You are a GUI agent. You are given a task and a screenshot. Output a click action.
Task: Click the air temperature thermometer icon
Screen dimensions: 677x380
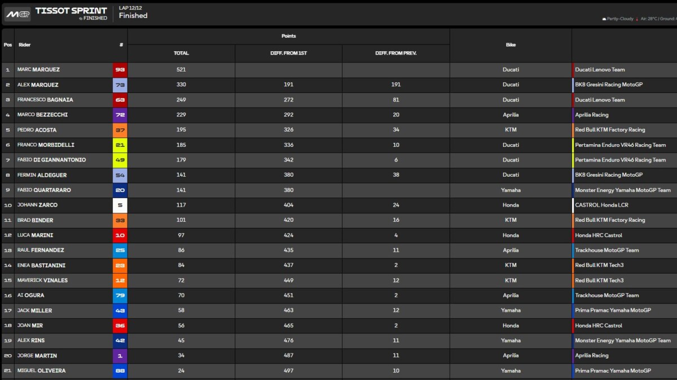coord(636,19)
